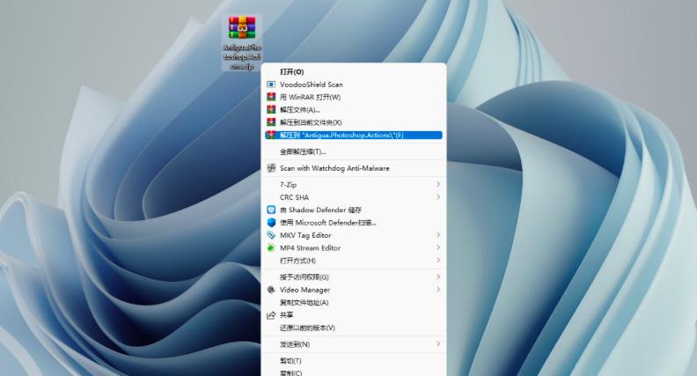Screen dimensions: 697x376
Task: Choose 全部解压缩(T)... entry
Action: (354, 151)
